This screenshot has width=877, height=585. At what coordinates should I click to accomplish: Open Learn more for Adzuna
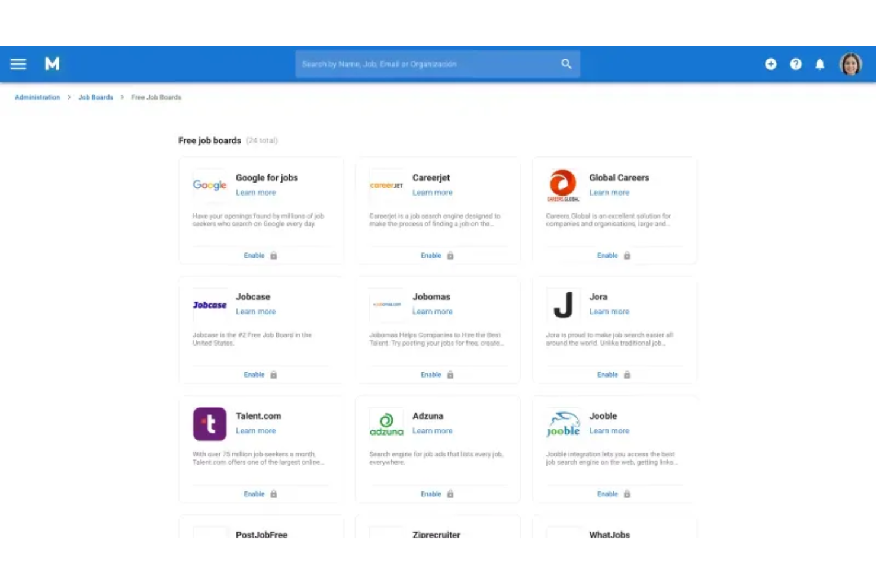pos(432,431)
